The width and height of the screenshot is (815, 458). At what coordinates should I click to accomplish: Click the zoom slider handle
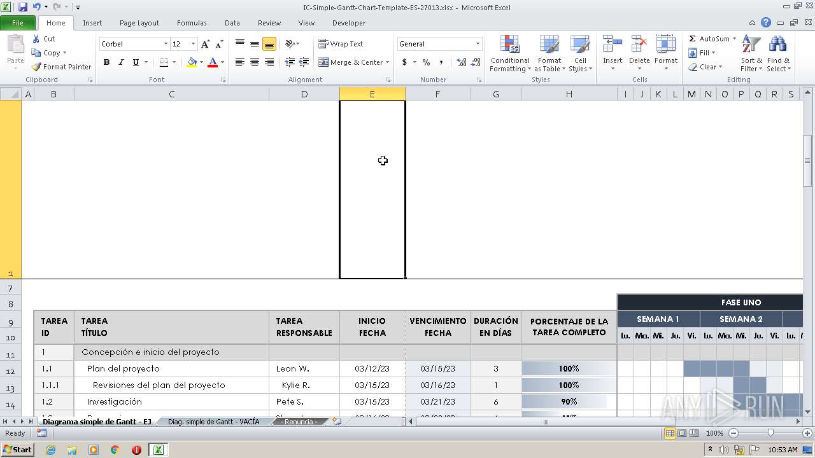(770, 433)
